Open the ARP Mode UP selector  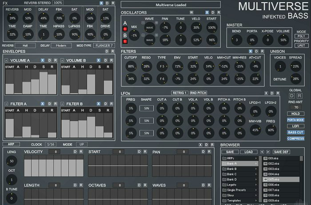[82, 144]
